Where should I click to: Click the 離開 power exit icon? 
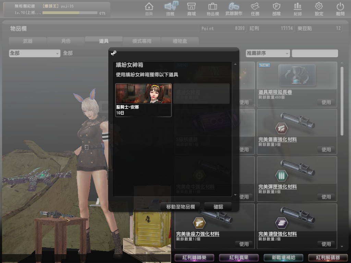point(340,9)
